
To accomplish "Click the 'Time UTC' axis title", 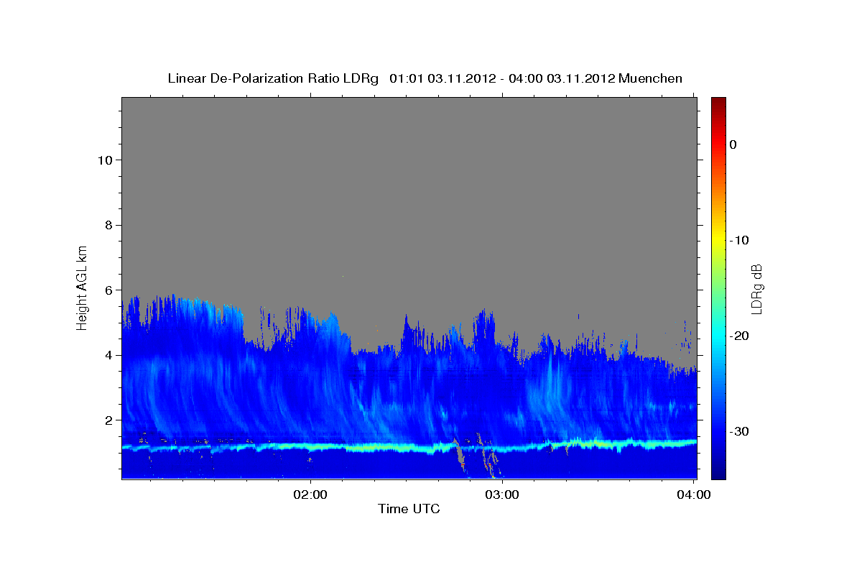I will (409, 509).
